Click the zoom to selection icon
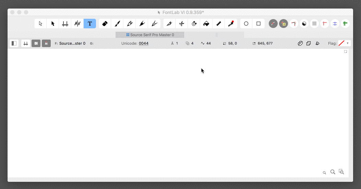Image resolution: width=361 pixels, height=189 pixels. 341,172
